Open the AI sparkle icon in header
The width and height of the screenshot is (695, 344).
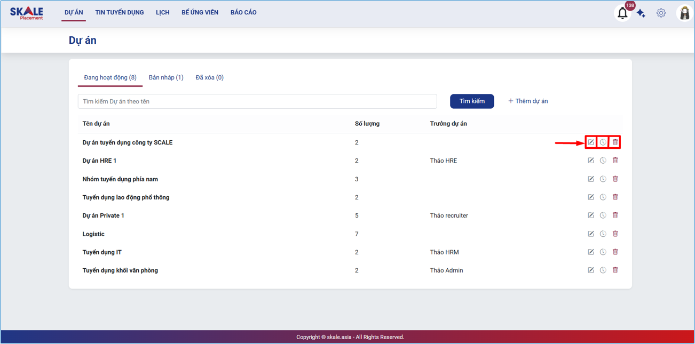tap(641, 13)
